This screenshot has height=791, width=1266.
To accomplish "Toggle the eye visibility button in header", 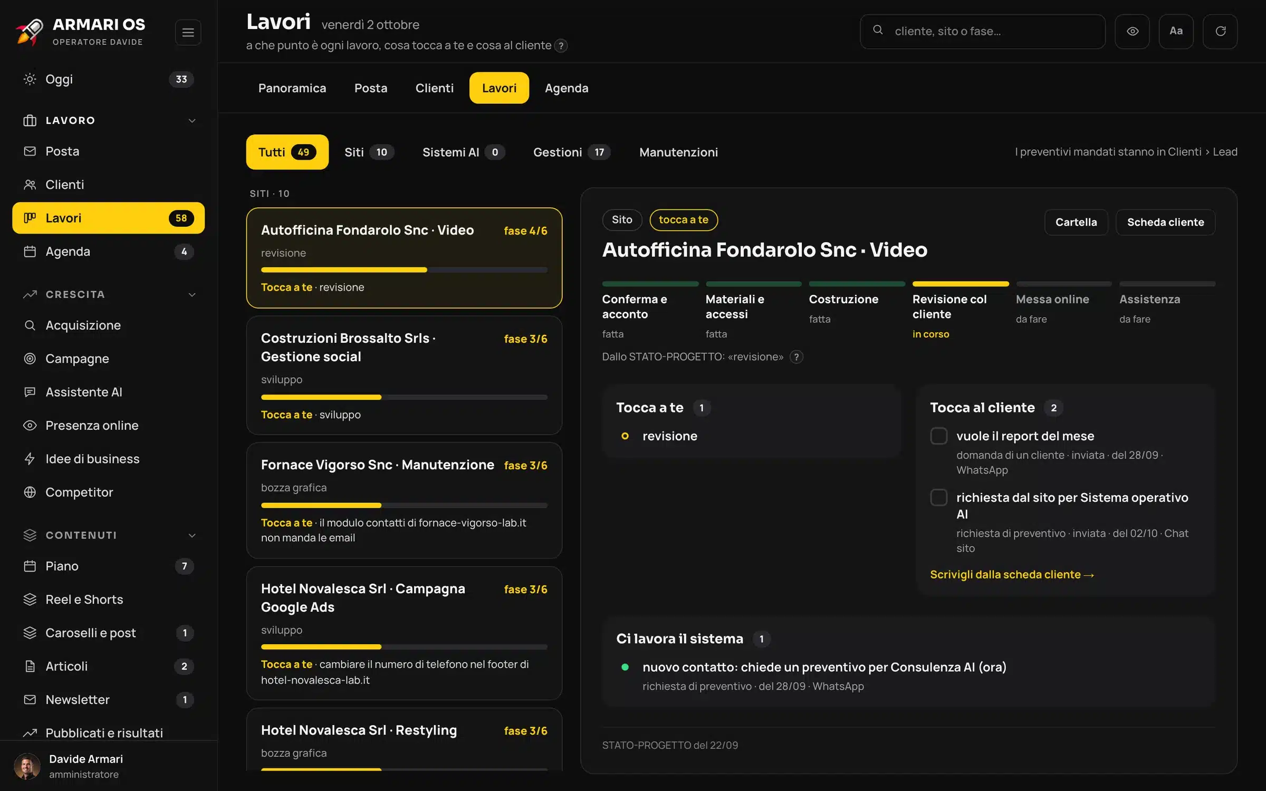I will pos(1132,32).
